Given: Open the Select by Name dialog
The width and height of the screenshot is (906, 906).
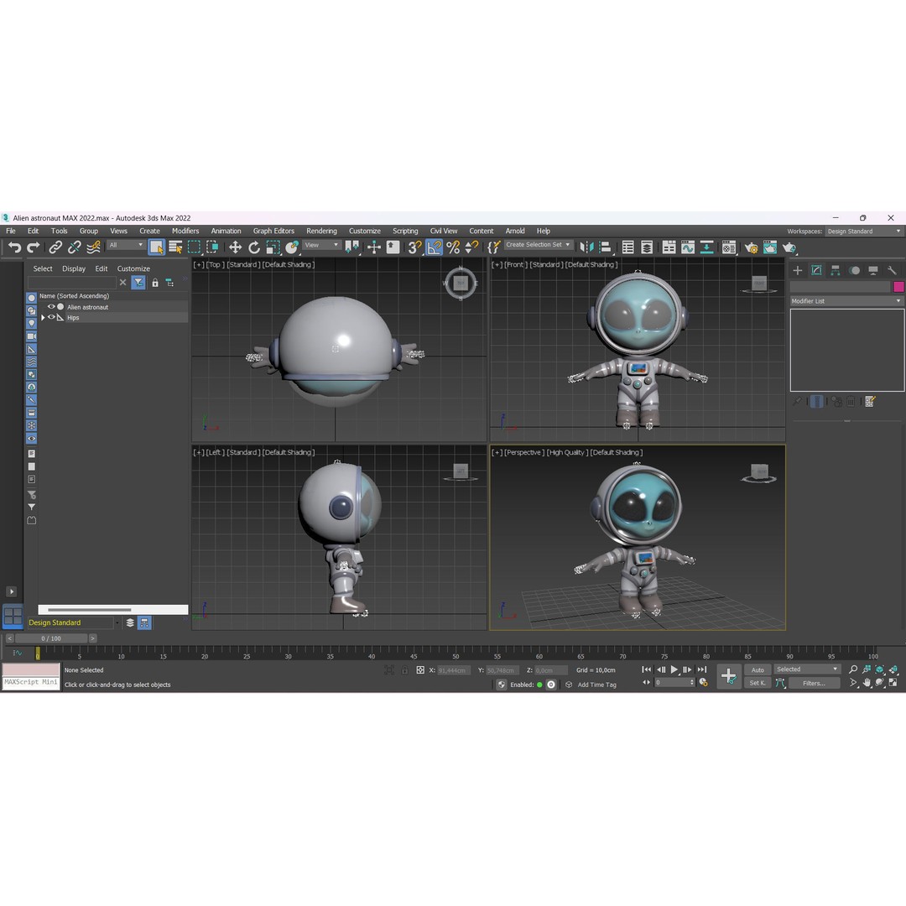Looking at the screenshot, I should pos(175,247).
